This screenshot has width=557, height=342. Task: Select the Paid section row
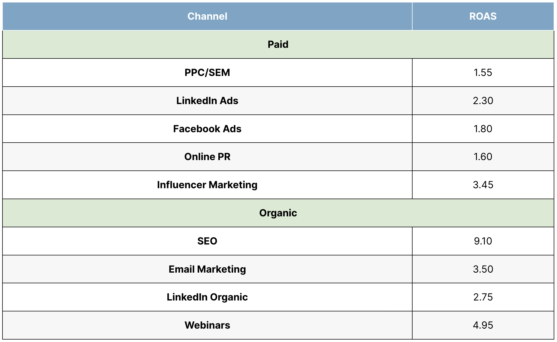pyautogui.click(x=278, y=45)
